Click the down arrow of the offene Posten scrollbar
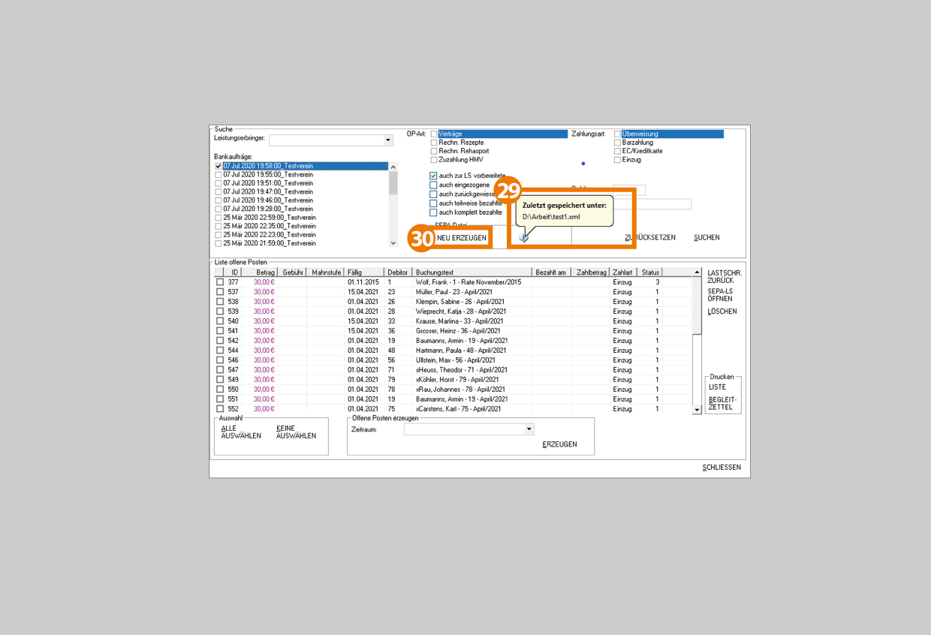Image resolution: width=931 pixels, height=635 pixels. tap(697, 410)
